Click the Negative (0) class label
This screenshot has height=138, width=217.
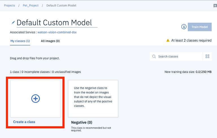[82, 122]
